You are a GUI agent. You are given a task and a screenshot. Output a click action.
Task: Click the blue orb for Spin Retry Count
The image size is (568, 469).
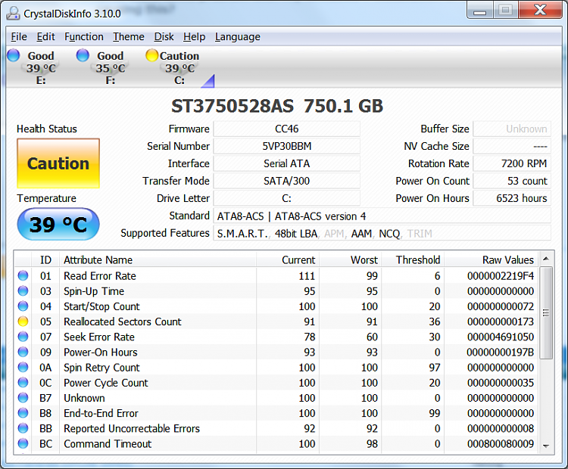[23, 368]
